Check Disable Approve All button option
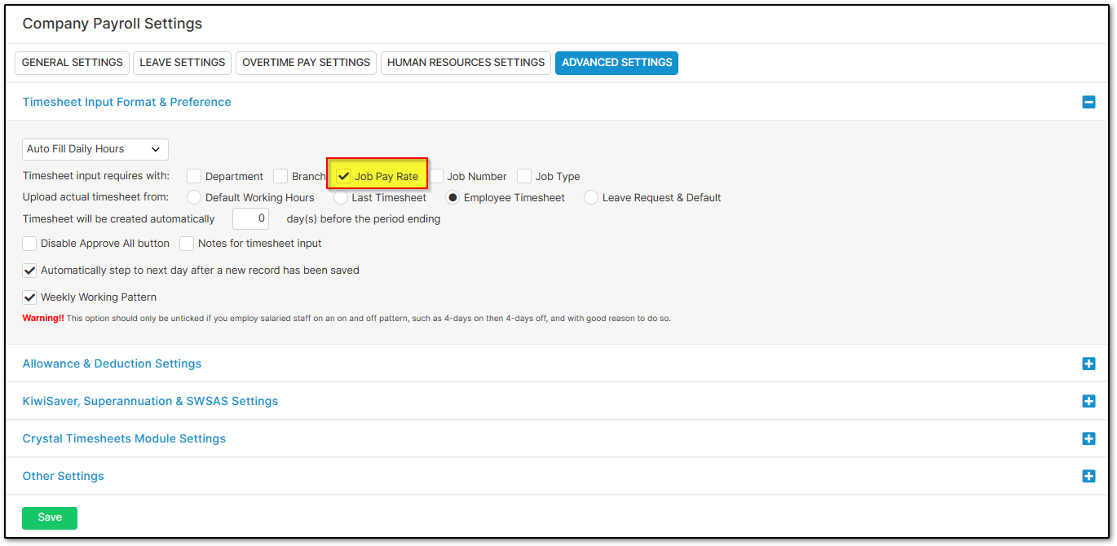 point(29,243)
